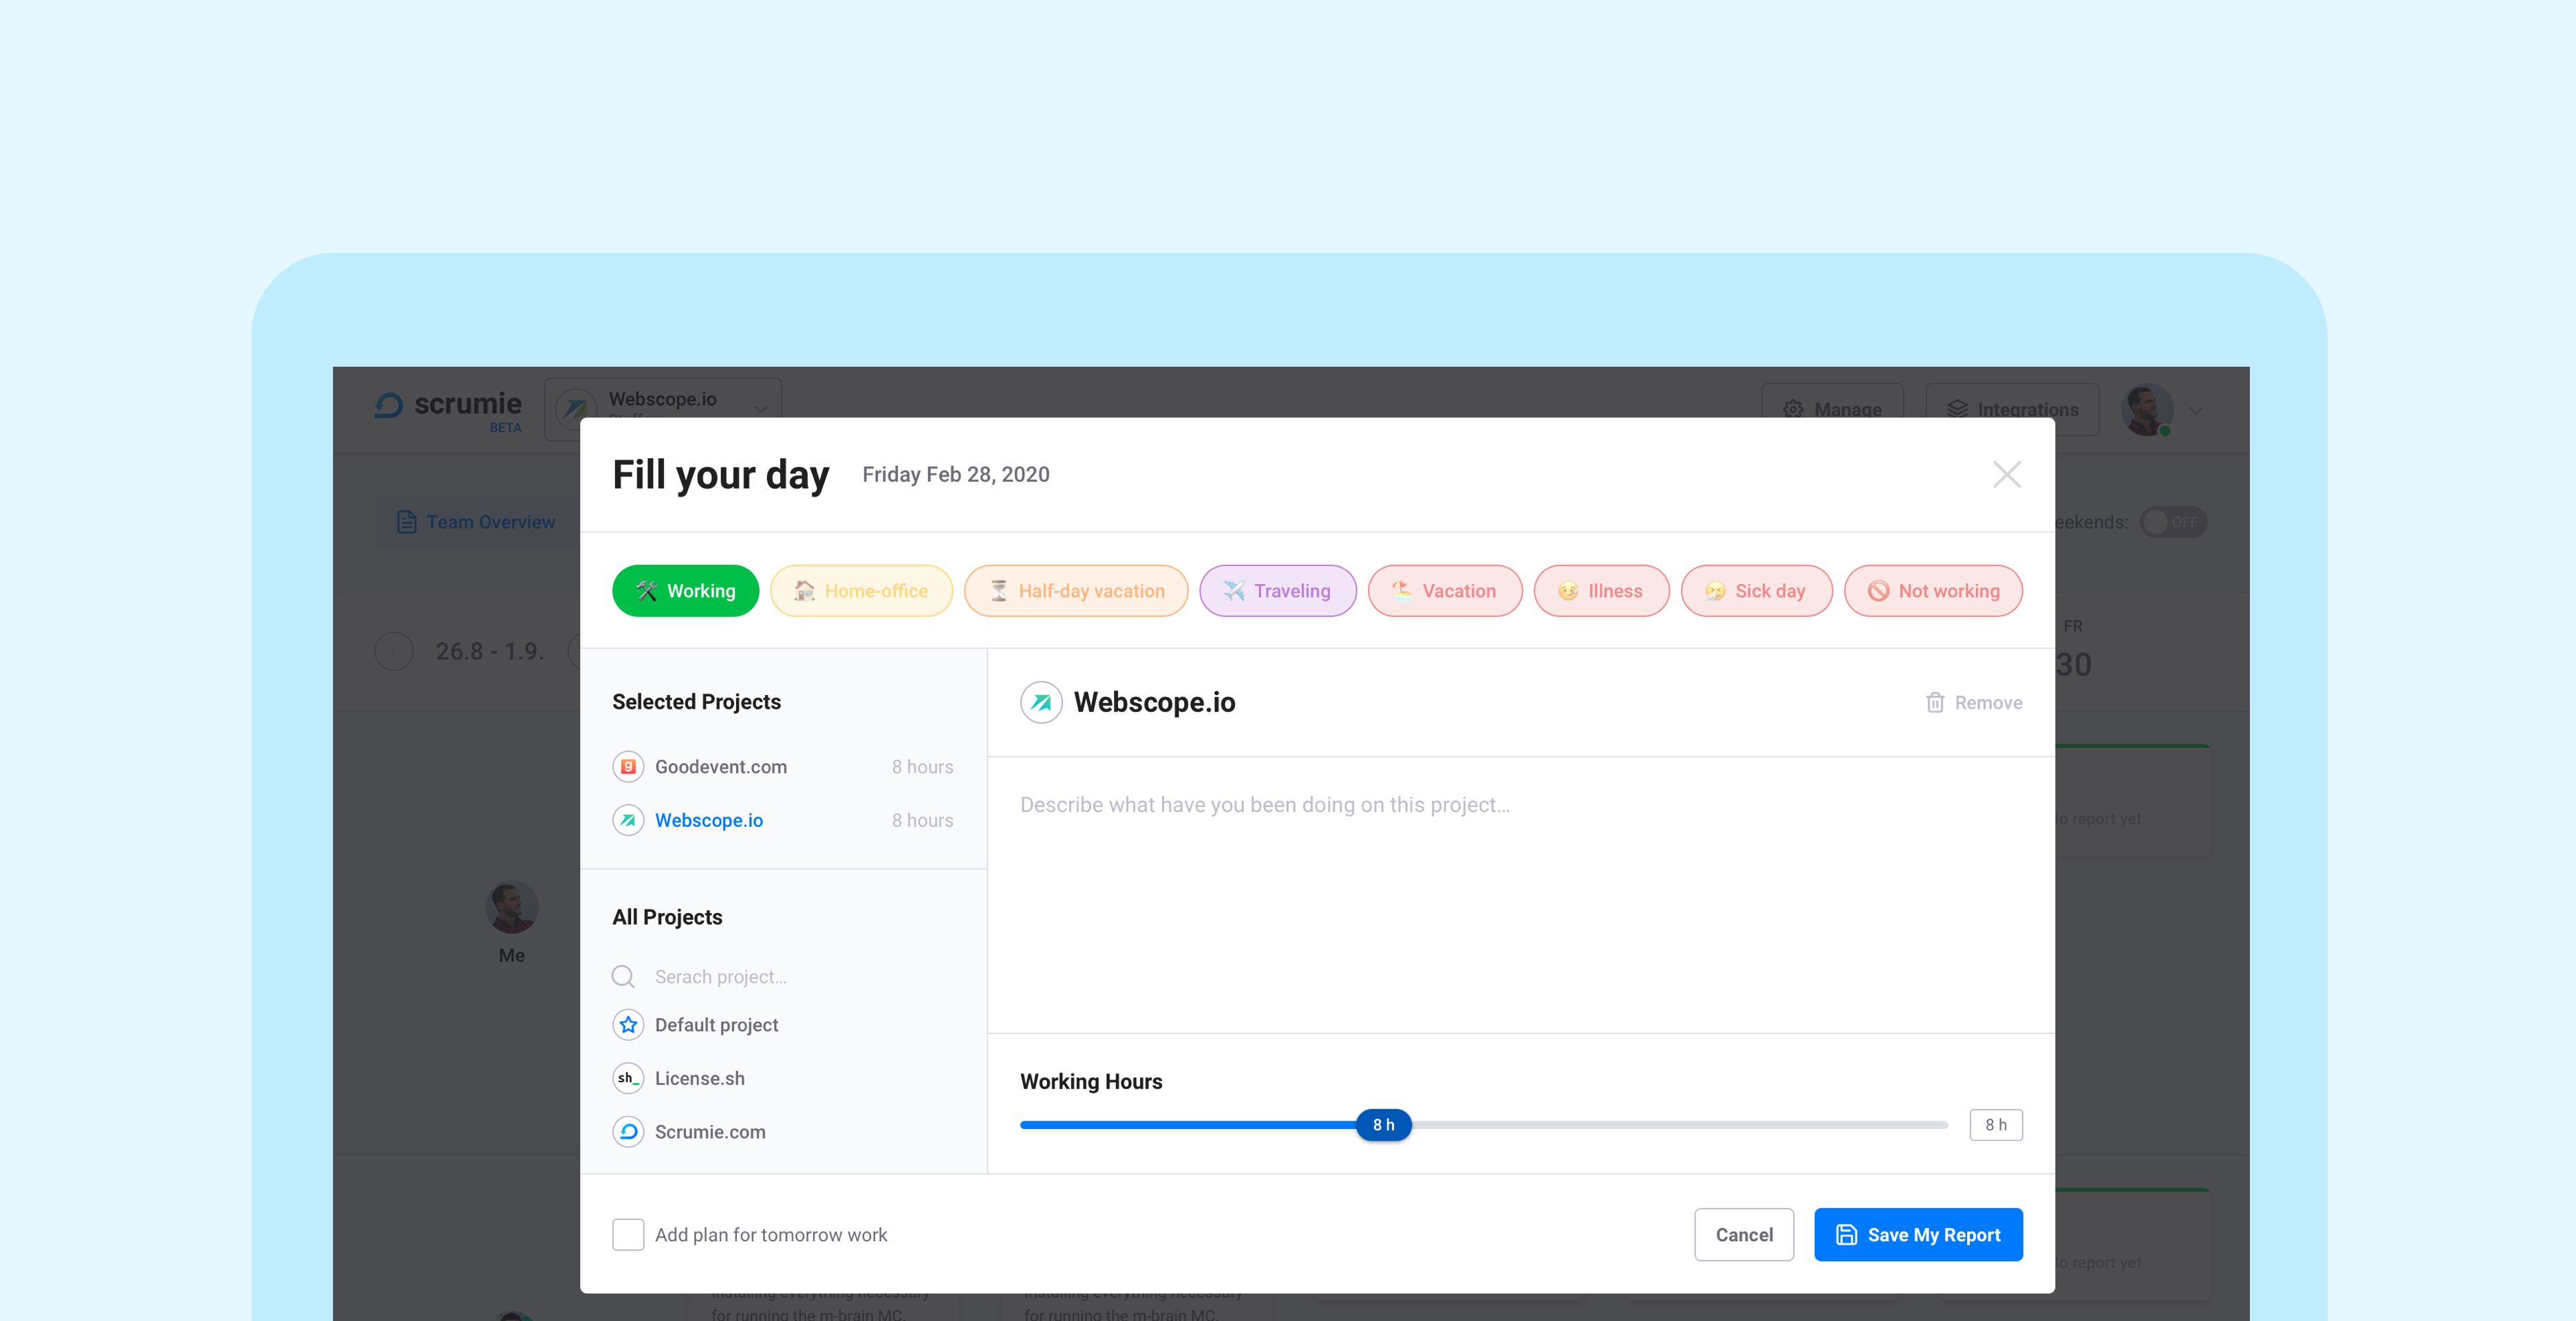This screenshot has height=1321, width=2576.
Task: Close the Fill your day dialog
Action: tap(2006, 474)
